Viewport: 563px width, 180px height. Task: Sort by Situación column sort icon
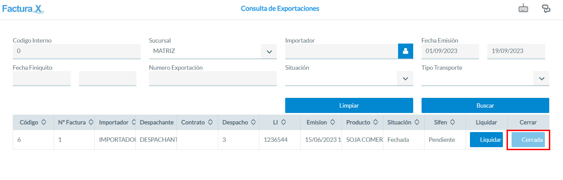point(417,122)
